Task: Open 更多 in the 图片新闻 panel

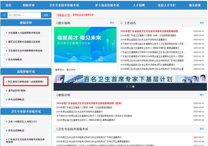Action: pyautogui.click(x=112, y=23)
